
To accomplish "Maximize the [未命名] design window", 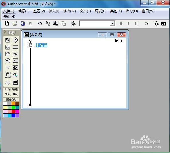I will (x=112, y=35).
